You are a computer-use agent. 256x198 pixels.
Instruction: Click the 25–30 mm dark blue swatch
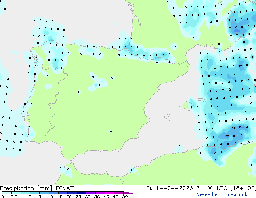point(81,193)
